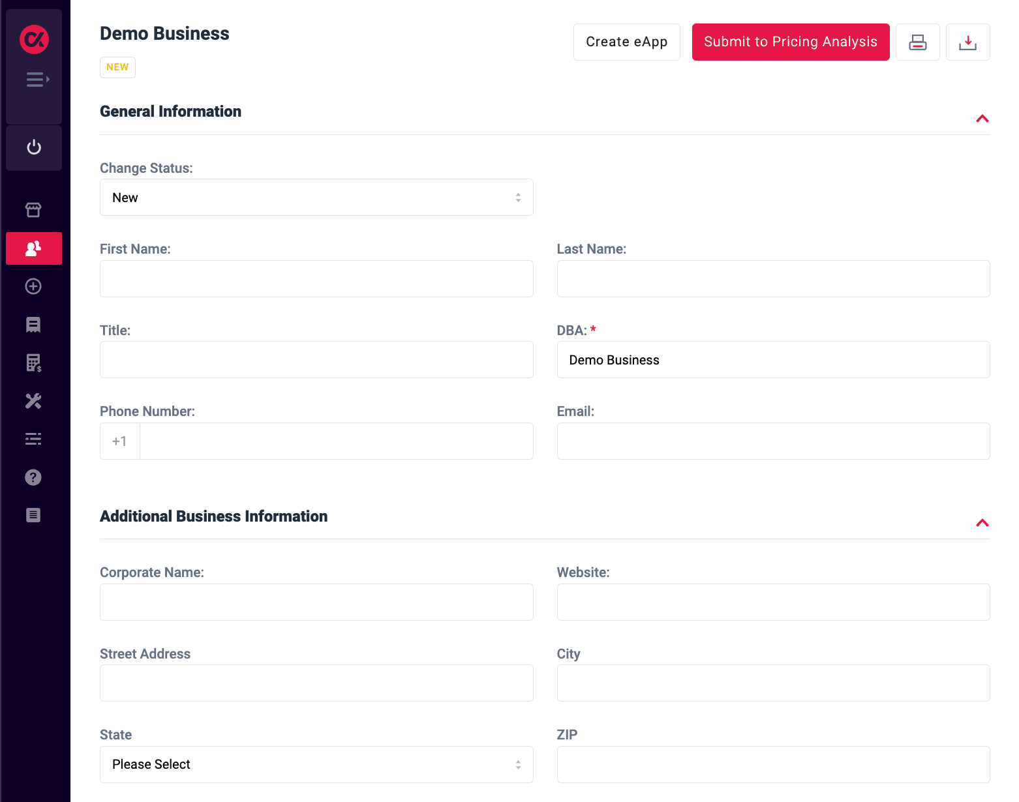Screen dimensions: 1019x802
Task: Open the help question mark icon
Action: tap(33, 477)
